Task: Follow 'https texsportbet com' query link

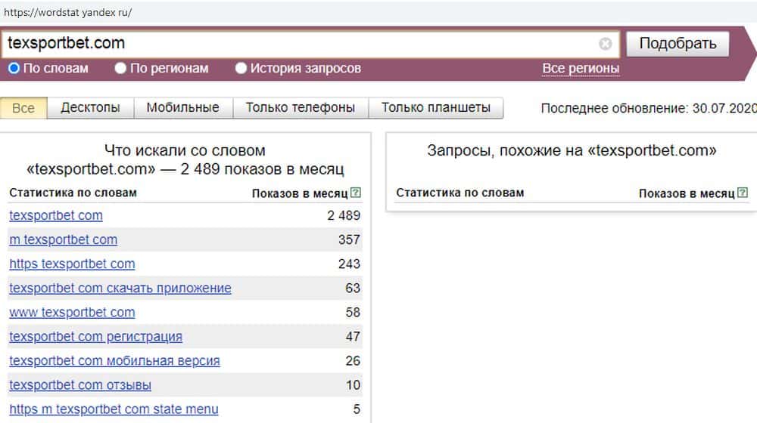Action: (72, 264)
